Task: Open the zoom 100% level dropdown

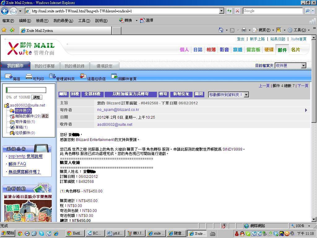Action: pos(309,226)
